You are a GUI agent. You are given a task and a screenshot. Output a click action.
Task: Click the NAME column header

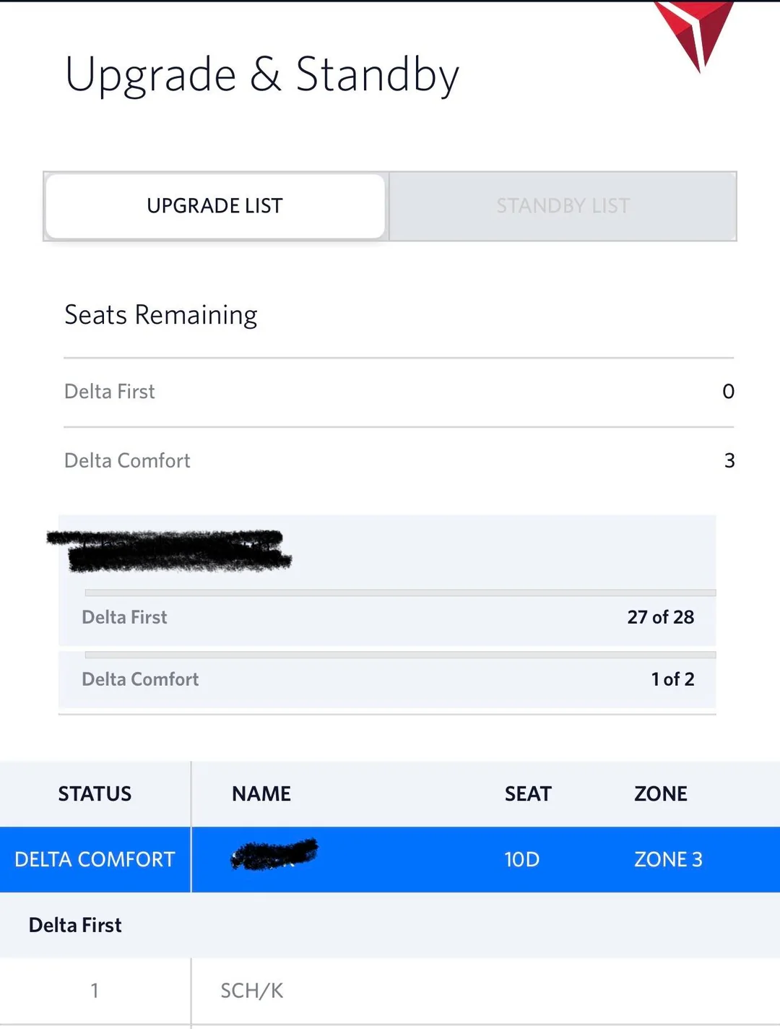click(261, 793)
